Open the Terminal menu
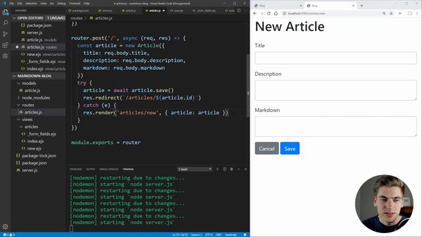The image size is (422, 237). pos(75,3)
